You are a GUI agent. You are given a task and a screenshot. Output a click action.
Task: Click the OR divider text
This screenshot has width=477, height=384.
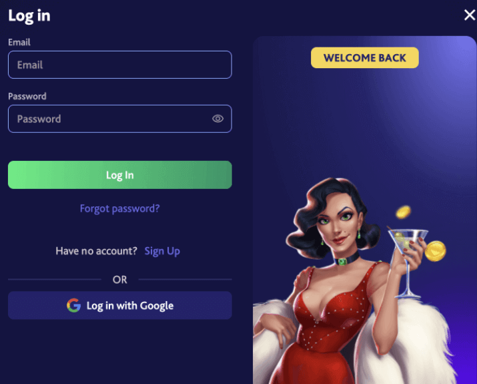point(120,280)
